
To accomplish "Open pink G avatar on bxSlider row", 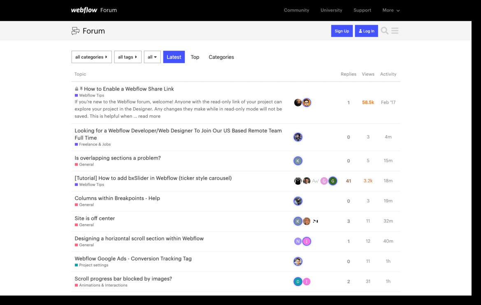I will (324, 181).
